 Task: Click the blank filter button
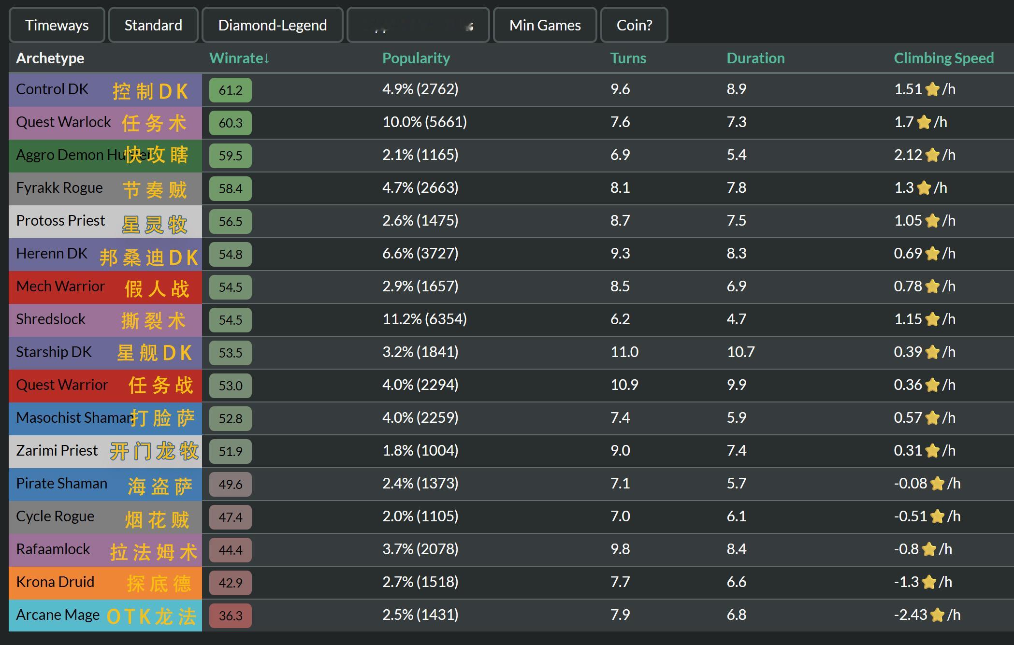[418, 25]
